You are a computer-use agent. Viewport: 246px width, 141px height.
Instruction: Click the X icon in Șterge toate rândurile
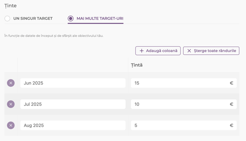(189, 51)
